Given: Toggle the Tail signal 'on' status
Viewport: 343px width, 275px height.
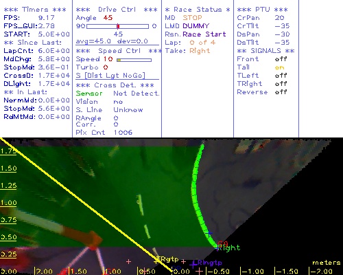Looking at the screenshot, I should coord(279,67).
